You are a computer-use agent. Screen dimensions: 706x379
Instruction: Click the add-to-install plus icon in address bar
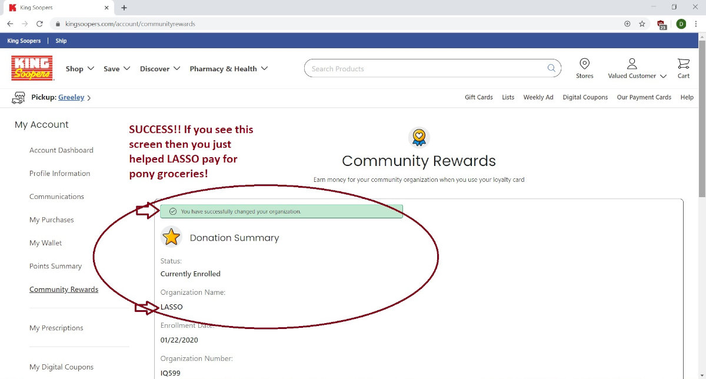[627, 24]
